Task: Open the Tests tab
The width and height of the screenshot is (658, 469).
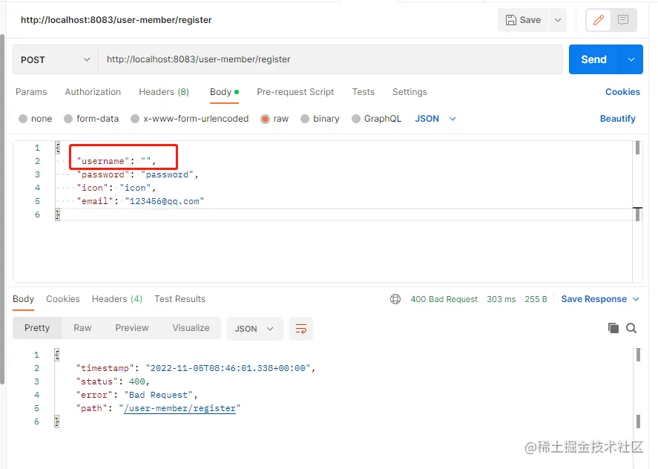Action: point(363,92)
